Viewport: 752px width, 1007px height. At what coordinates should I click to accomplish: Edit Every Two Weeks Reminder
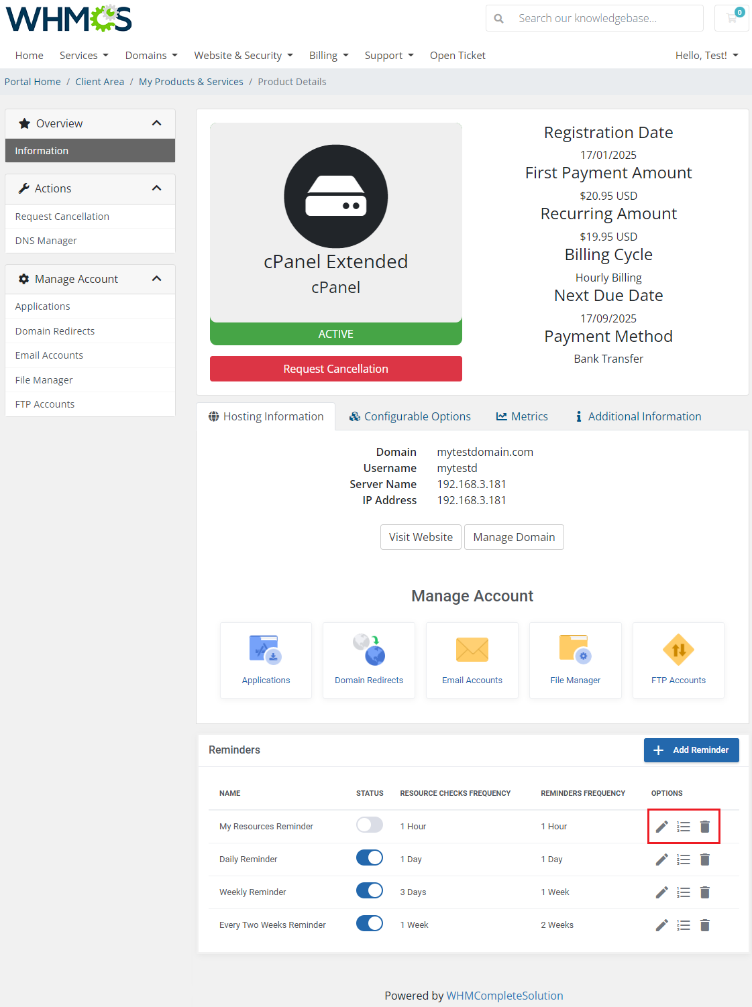(662, 925)
